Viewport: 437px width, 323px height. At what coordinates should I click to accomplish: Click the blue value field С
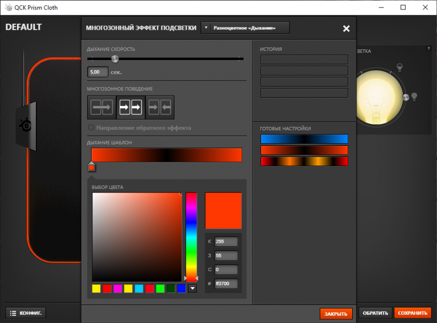click(226, 270)
